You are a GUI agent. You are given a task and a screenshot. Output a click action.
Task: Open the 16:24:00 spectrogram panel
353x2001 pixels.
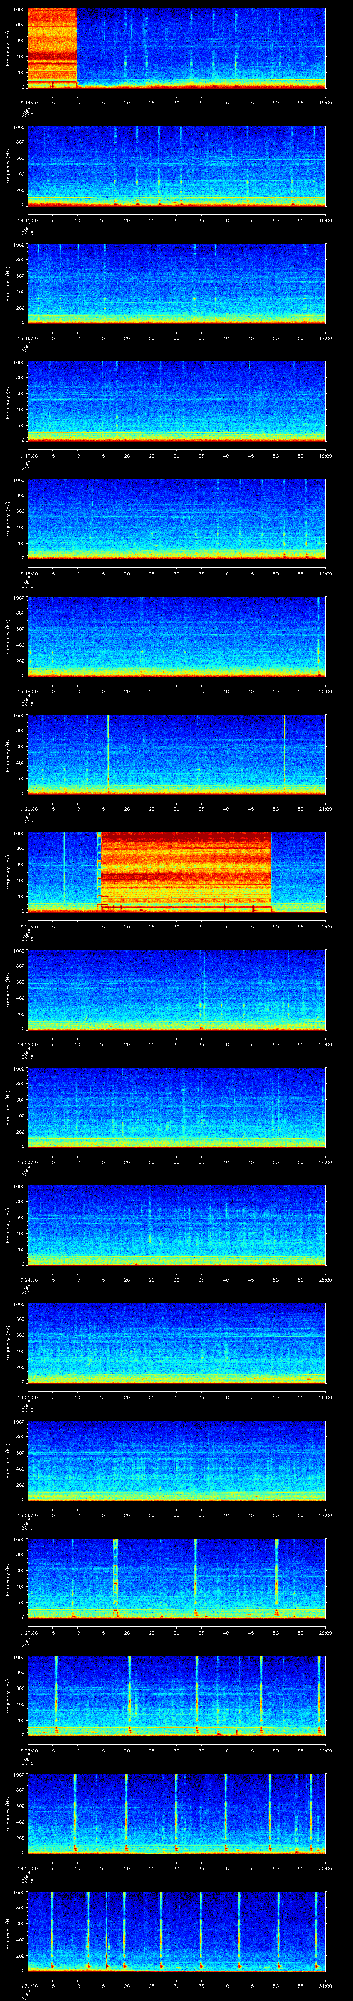(176, 1225)
